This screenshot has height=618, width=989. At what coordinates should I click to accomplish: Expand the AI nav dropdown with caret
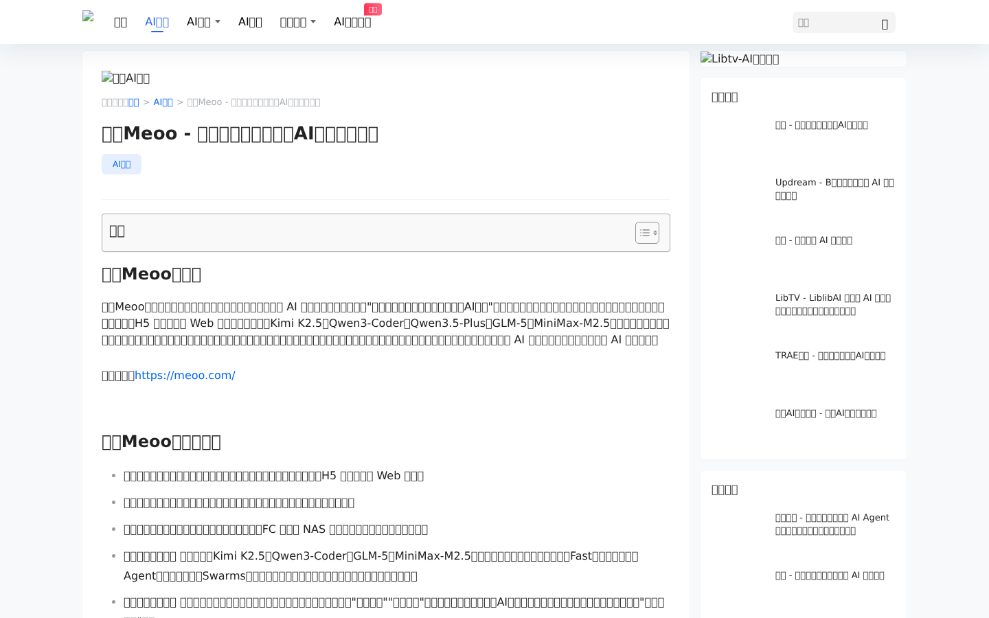pyautogui.click(x=203, y=22)
